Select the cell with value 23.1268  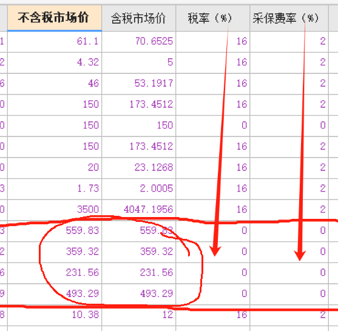(139, 167)
